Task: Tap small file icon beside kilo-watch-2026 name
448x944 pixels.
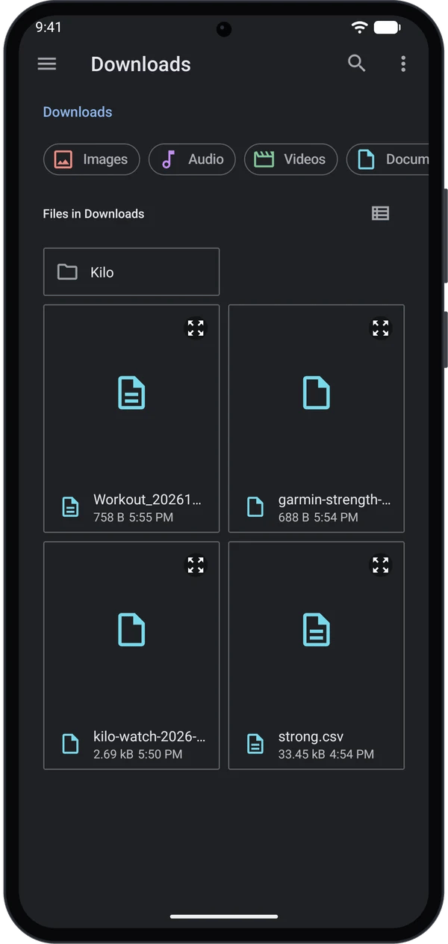Action: click(x=70, y=744)
